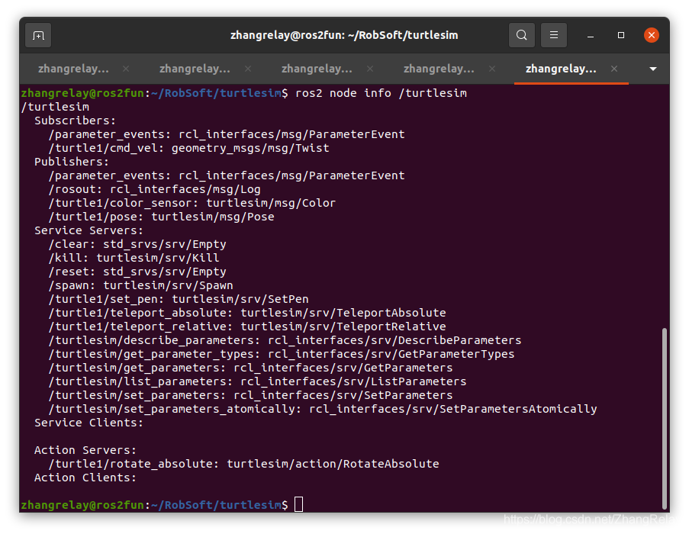689x534 pixels.
Task: Open the hamburger menu
Action: point(554,35)
